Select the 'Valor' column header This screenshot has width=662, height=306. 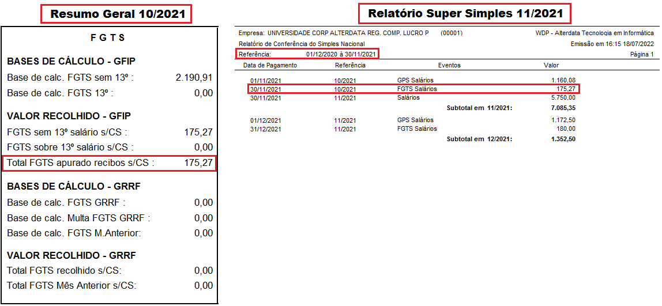[551, 66]
